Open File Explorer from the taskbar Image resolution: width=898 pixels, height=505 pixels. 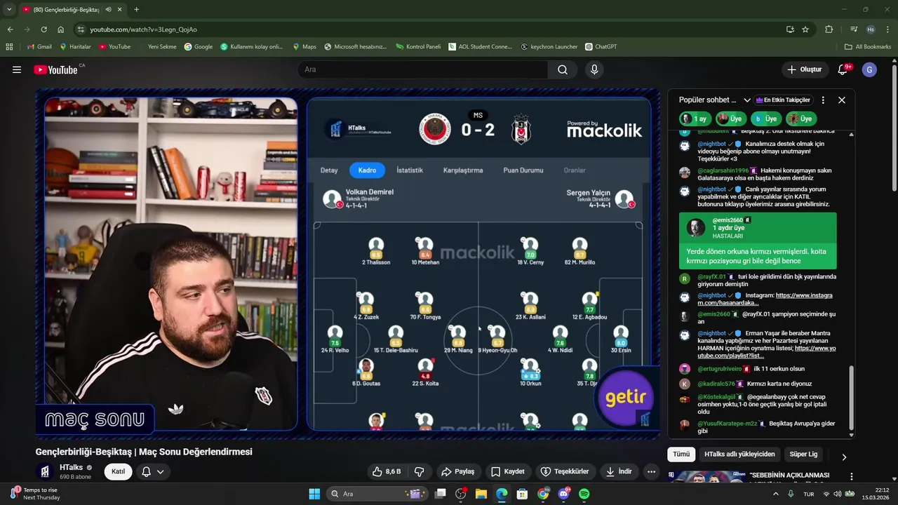[481, 494]
